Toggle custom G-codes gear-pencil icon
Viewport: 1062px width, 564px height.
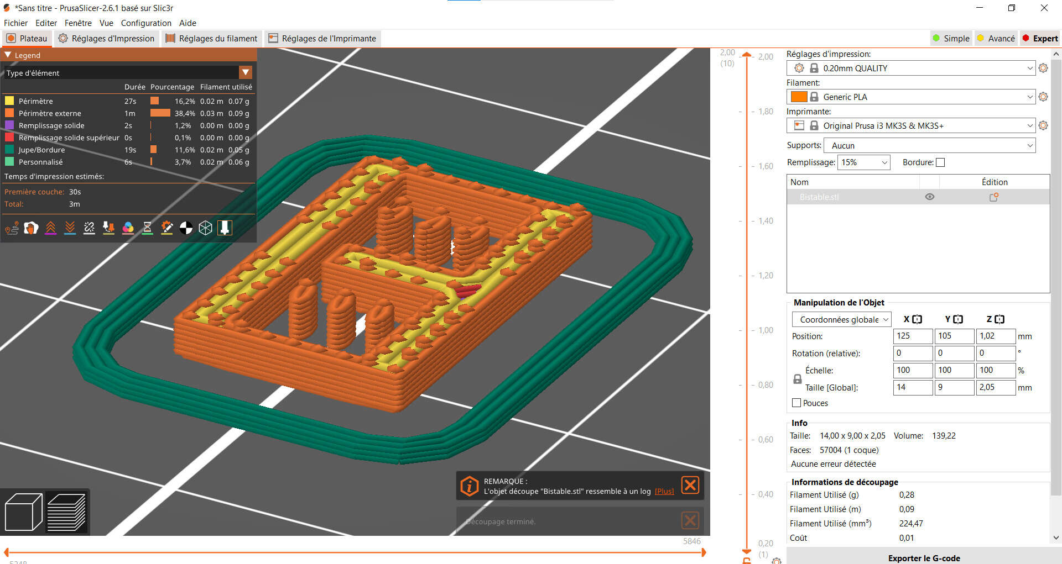[167, 228]
